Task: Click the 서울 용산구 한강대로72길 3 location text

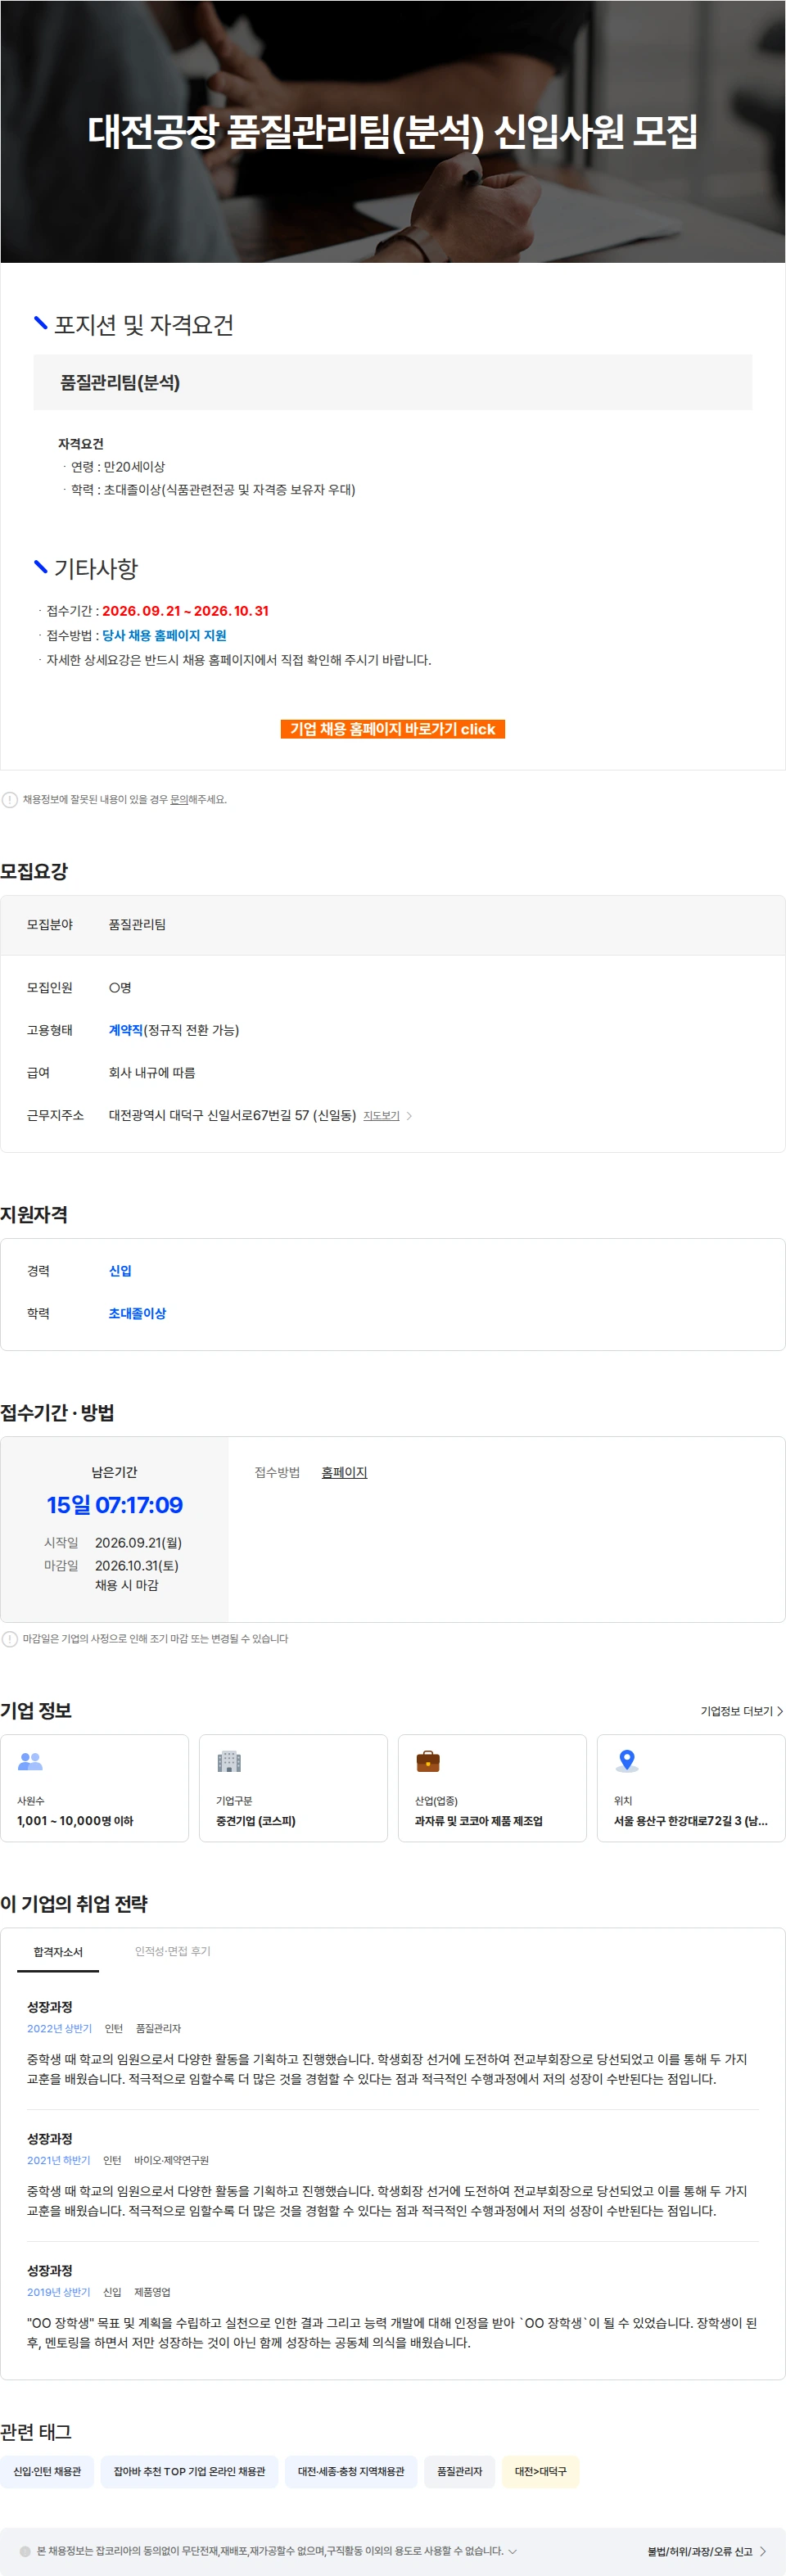Action: click(x=690, y=1821)
